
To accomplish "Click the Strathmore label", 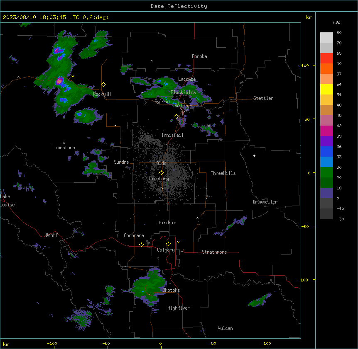I will pyautogui.click(x=214, y=252).
